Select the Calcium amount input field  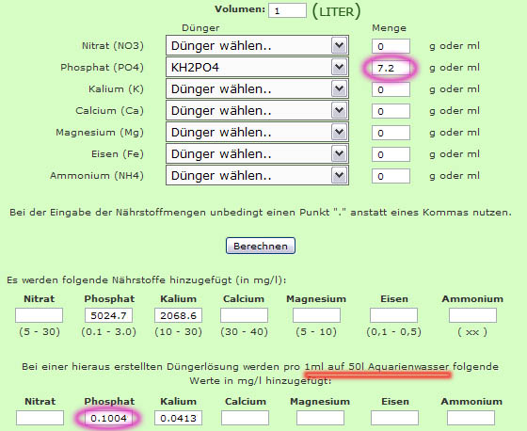pos(391,111)
